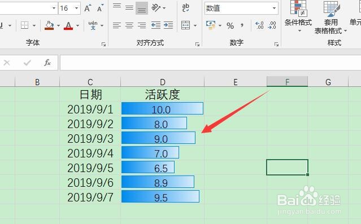Apply percent style to cells
The width and height of the screenshot is (361, 224).
tap(230, 25)
